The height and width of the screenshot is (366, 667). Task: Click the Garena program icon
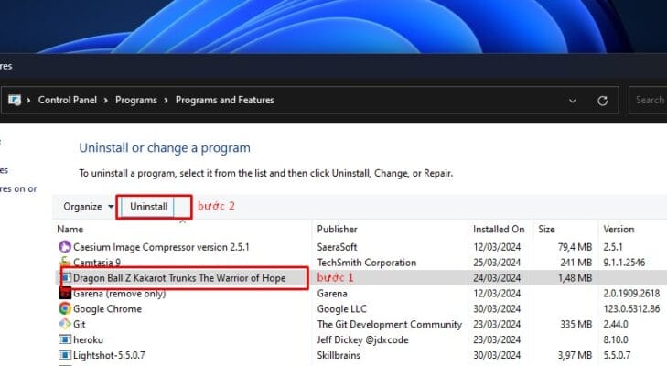point(65,293)
